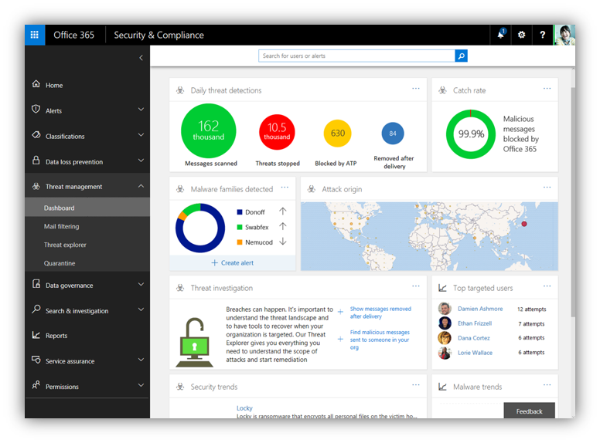Open the Quarantine menu item
This screenshot has height=443, width=600.
tap(60, 263)
